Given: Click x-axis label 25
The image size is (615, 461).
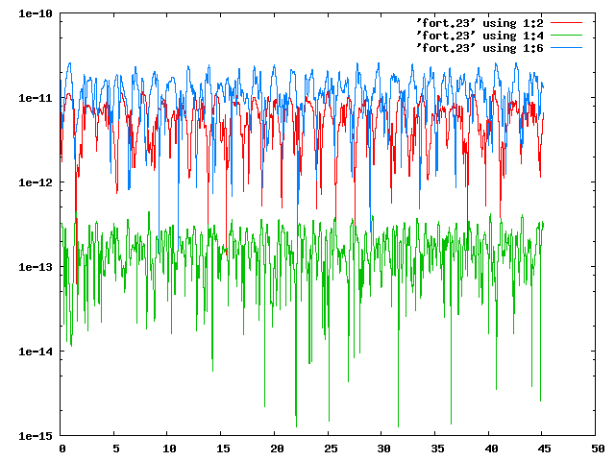Looking at the screenshot, I should coord(331,449).
